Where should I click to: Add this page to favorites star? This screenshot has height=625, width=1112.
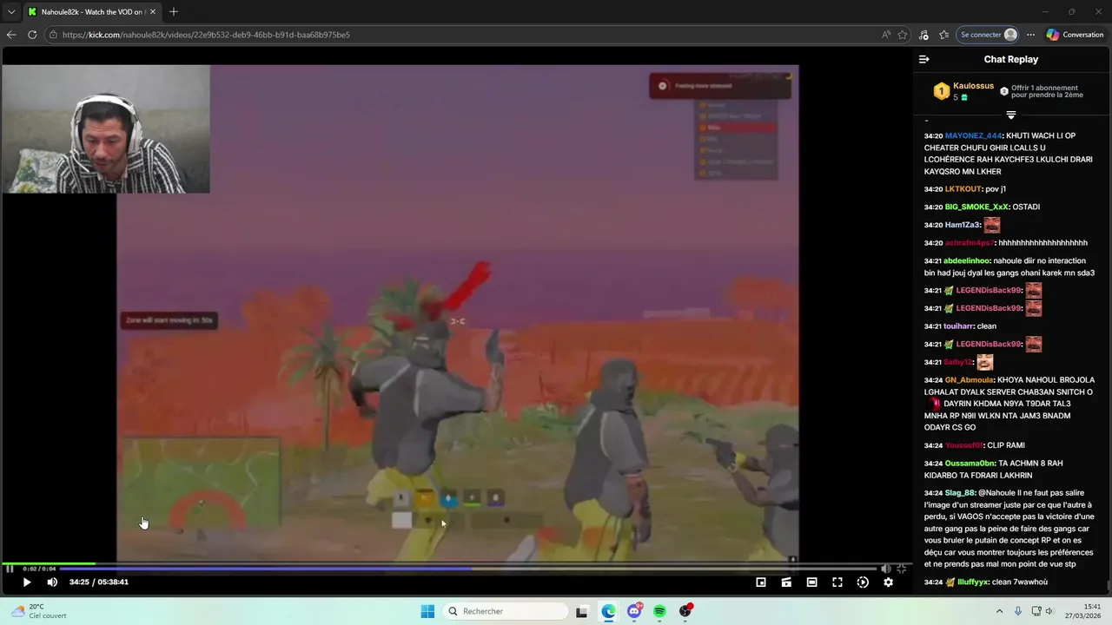(903, 35)
